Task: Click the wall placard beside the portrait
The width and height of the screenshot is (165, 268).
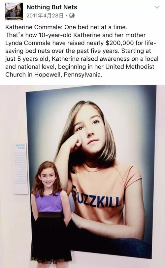Action: (20, 169)
